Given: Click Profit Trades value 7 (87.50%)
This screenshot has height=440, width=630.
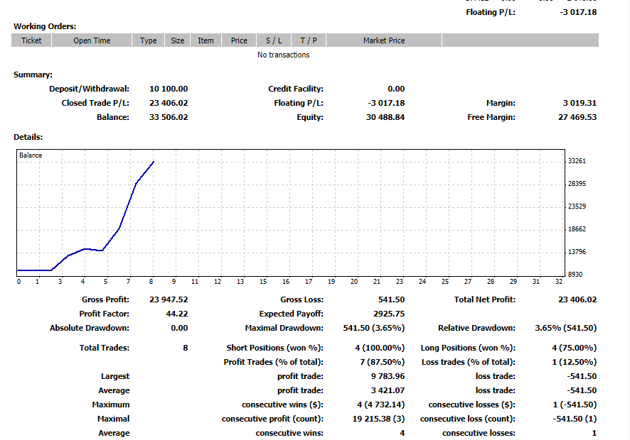Looking at the screenshot, I should pyautogui.click(x=382, y=362).
